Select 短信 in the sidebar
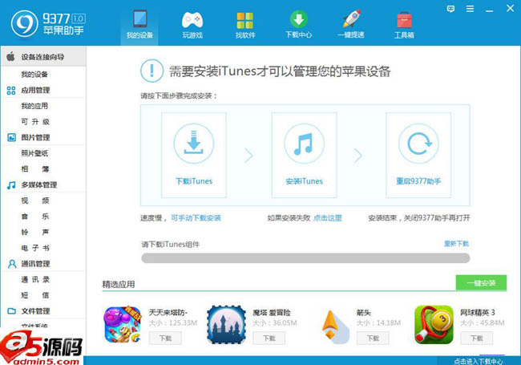The image size is (521, 365). click(x=35, y=295)
